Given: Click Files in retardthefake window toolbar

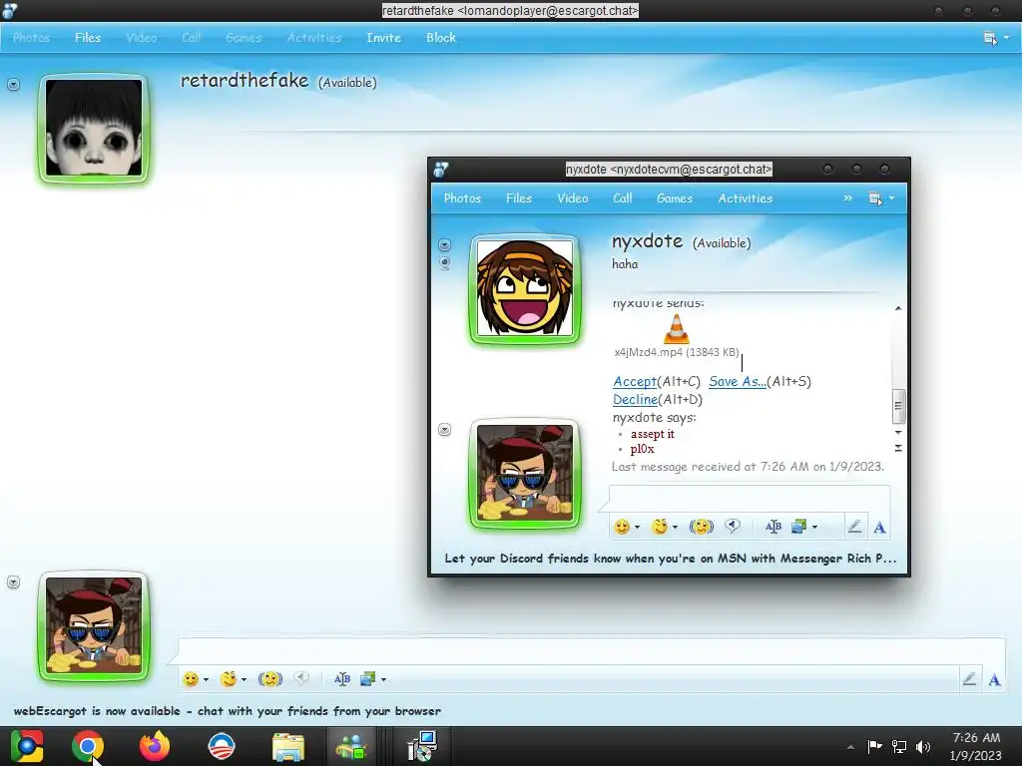Looking at the screenshot, I should (88, 38).
